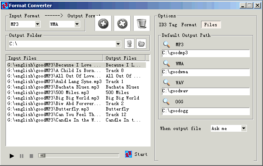Switch to the Format tab

(189, 25)
